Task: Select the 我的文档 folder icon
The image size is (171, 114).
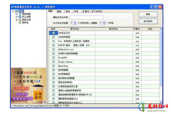Action: [x=20, y=20]
